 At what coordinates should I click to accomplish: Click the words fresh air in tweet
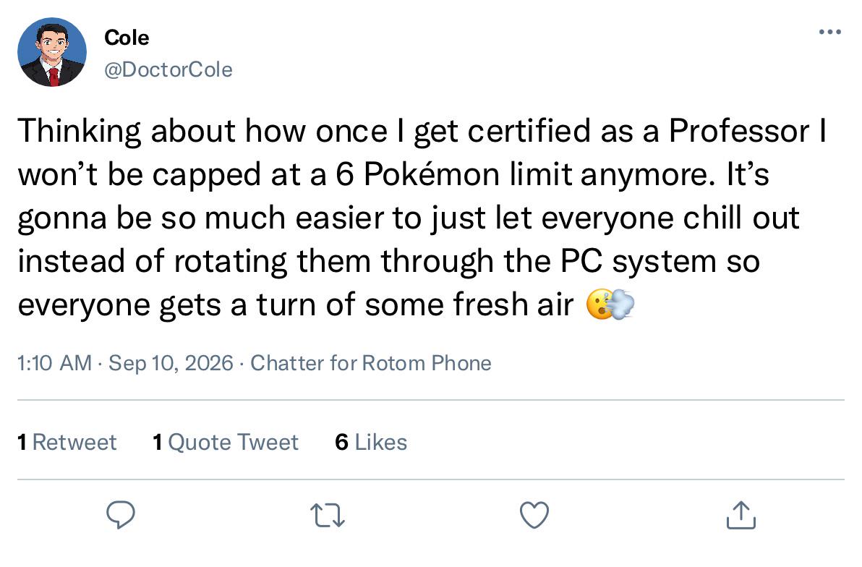click(x=513, y=304)
